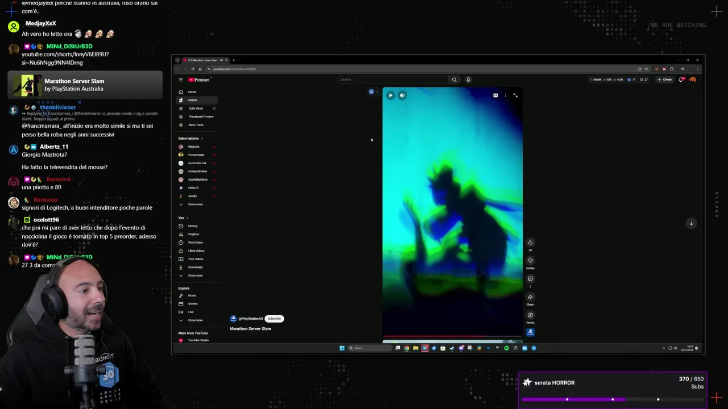Open the AutomaticJak subscription channel
This screenshot has height=409, width=728.
(196, 163)
